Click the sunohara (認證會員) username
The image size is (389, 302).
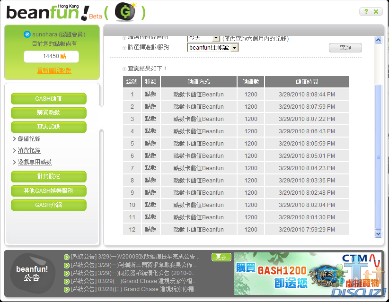pyautogui.click(x=59, y=34)
